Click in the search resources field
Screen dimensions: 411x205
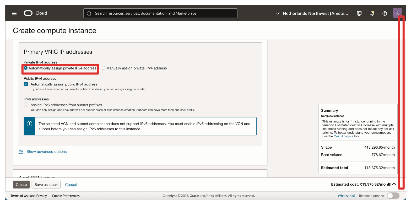[x=163, y=13]
